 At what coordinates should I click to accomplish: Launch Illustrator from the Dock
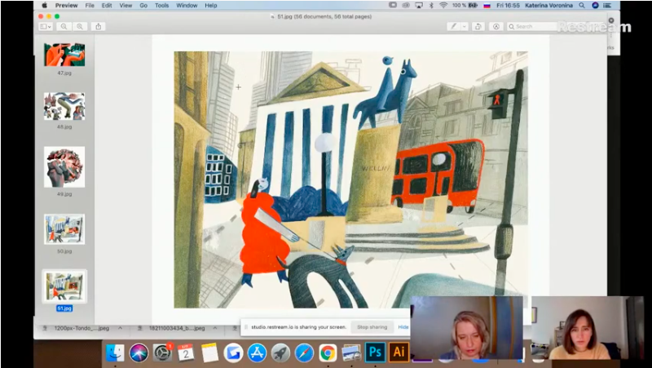click(x=399, y=352)
